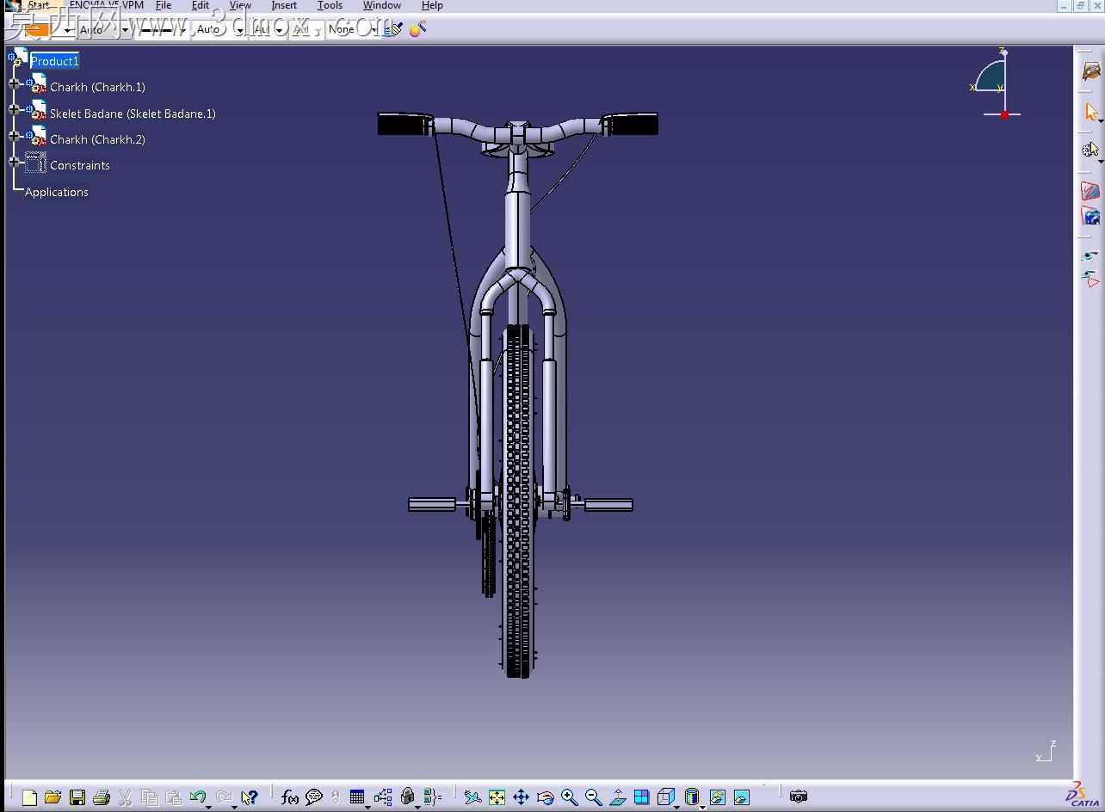
Task: Save the document with the floppy disk icon
Action: coord(77,797)
